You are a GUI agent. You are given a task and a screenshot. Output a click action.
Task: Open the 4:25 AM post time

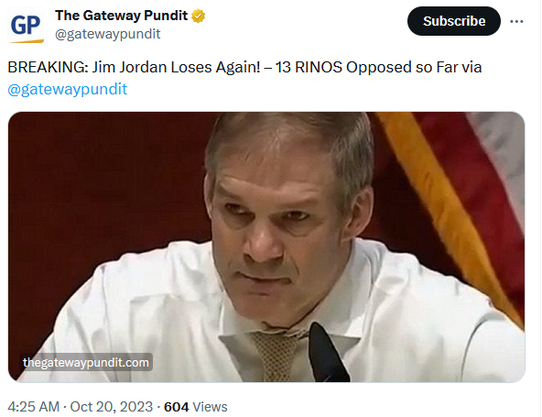33,407
